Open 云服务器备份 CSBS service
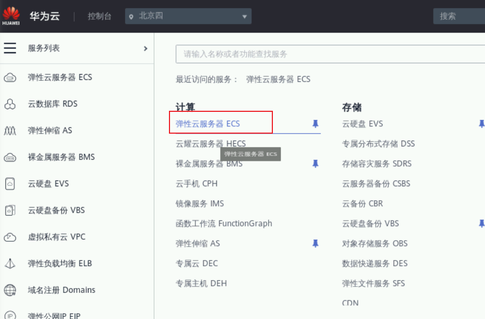 tap(376, 184)
